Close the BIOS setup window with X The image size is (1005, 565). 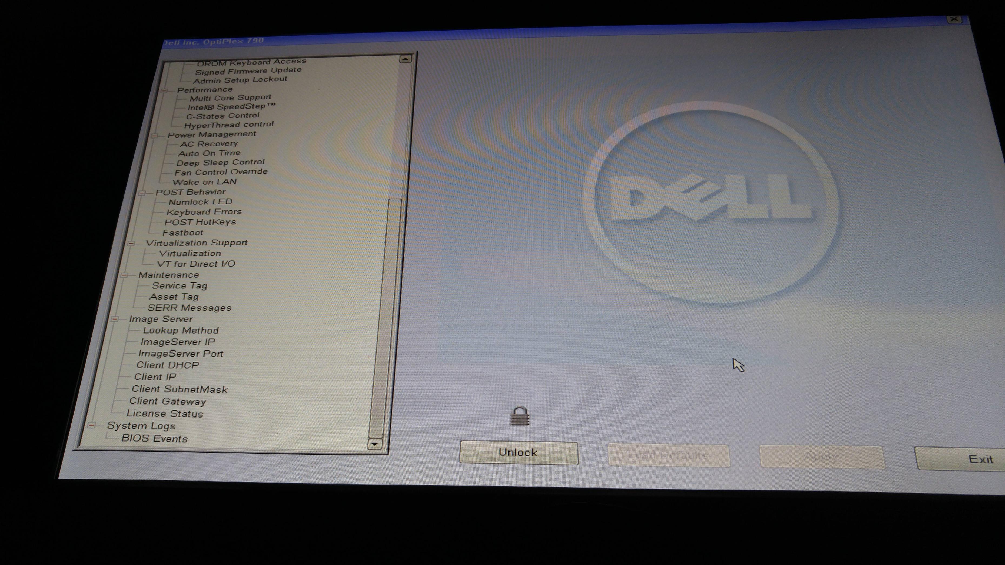pyautogui.click(x=954, y=19)
